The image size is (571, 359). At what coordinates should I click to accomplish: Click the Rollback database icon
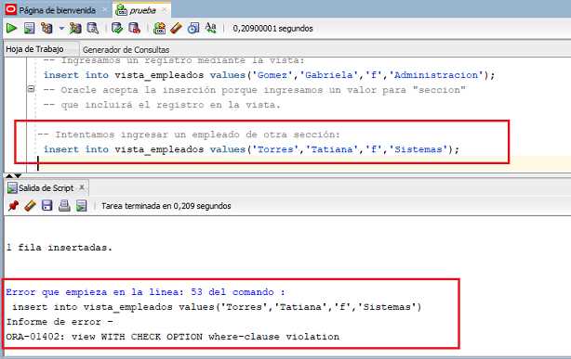[x=134, y=28]
